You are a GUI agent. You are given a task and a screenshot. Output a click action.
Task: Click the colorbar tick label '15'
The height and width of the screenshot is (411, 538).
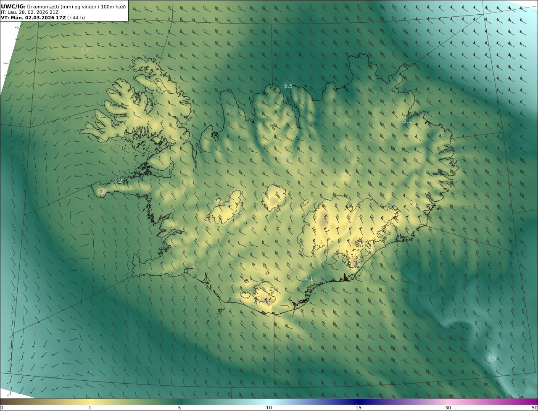point(359,408)
